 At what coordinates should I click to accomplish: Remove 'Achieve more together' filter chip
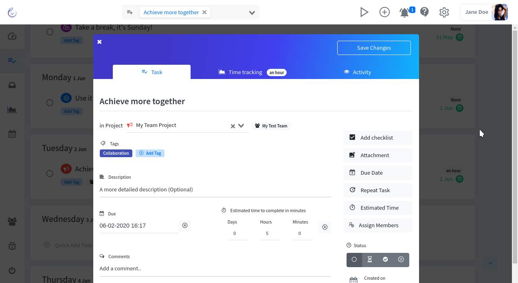point(204,12)
